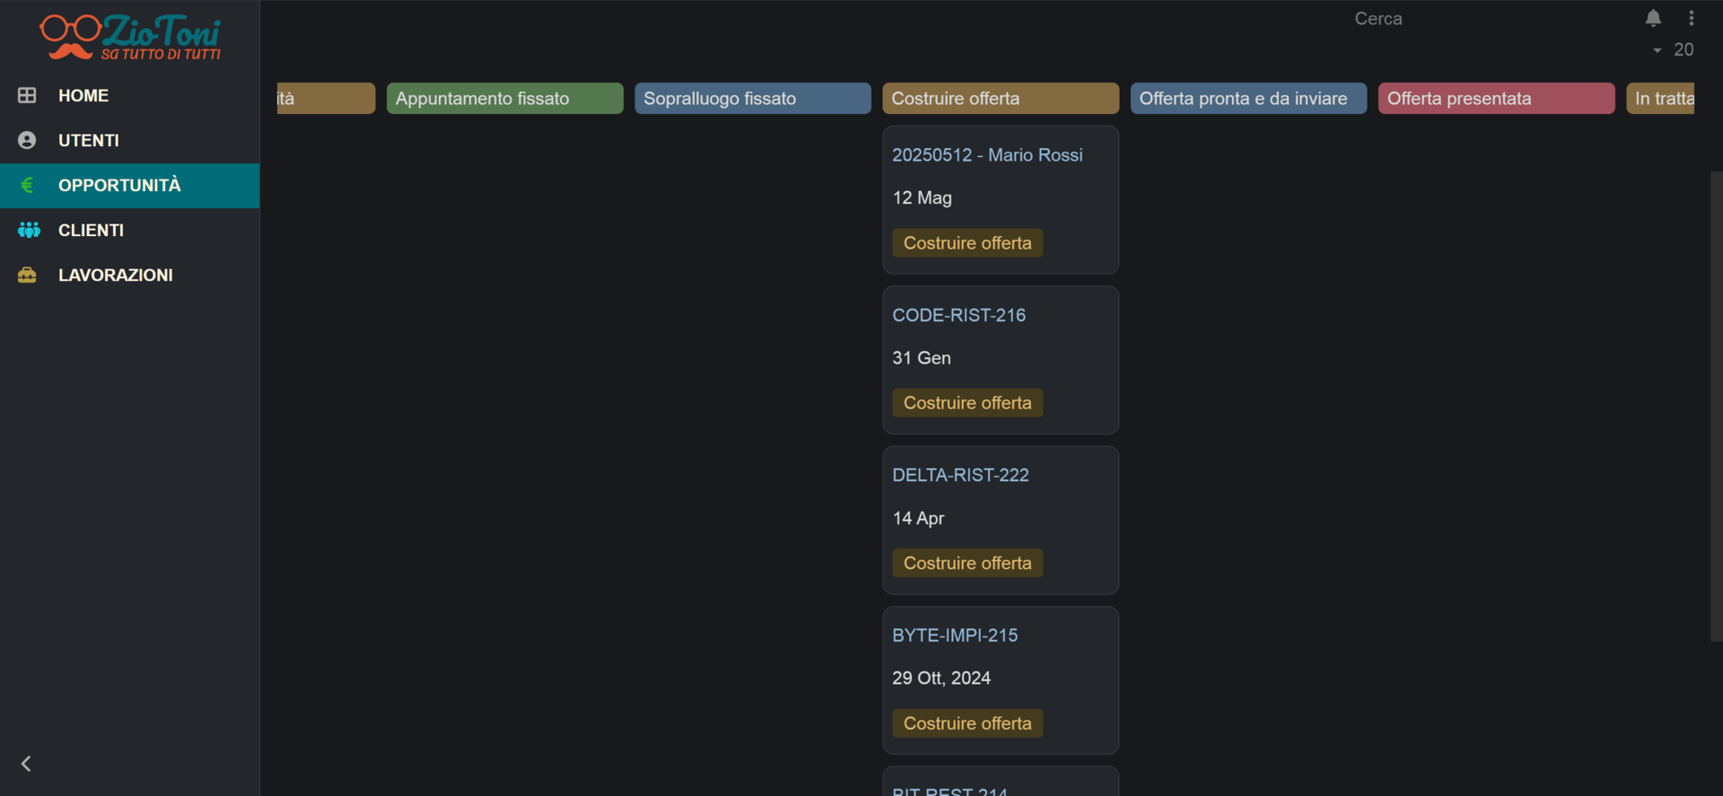Click the euro icon for Opportunità
The height and width of the screenshot is (796, 1723).
pos(27,185)
